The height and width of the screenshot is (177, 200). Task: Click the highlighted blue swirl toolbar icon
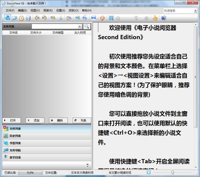pyautogui.click(x=7, y=18)
